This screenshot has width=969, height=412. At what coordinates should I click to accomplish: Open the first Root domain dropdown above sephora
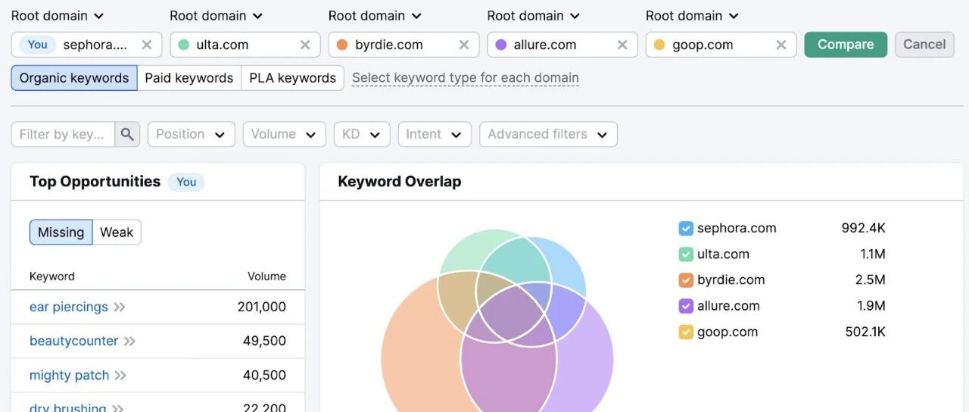58,15
